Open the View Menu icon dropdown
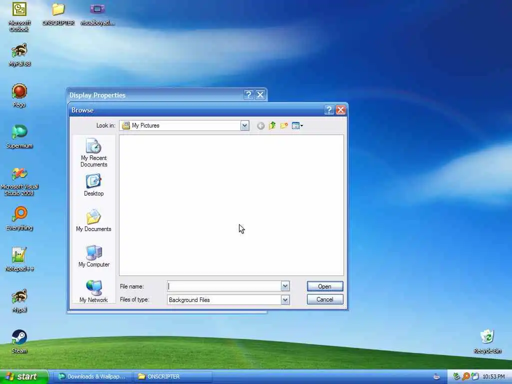The width and height of the screenshot is (512, 384). [297, 125]
